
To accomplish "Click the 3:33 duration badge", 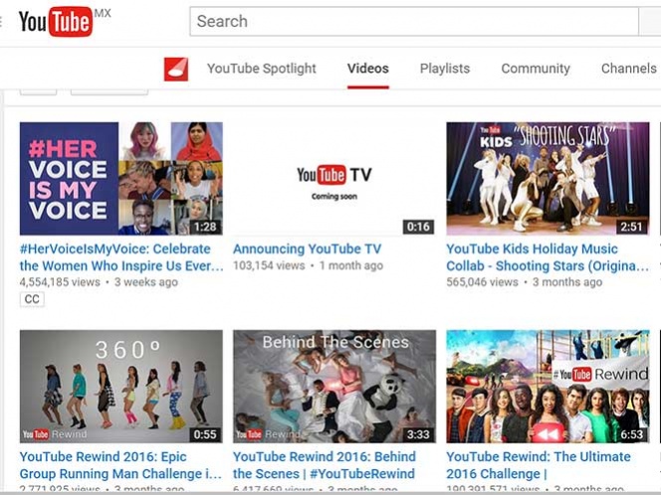I will click(x=418, y=434).
